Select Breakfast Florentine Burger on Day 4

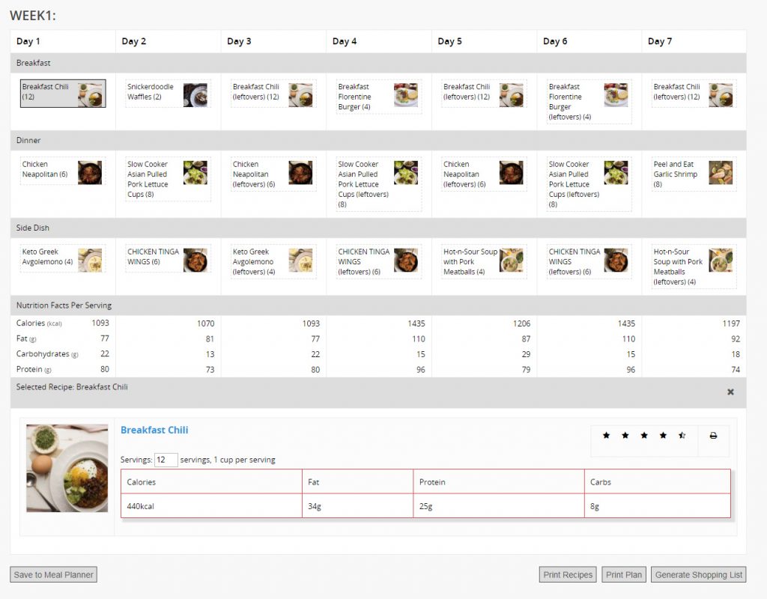click(x=378, y=97)
